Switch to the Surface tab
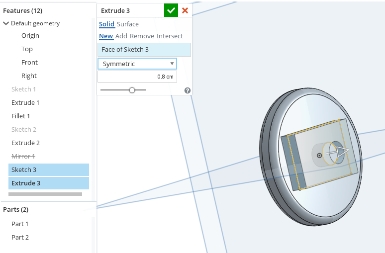 128,24
